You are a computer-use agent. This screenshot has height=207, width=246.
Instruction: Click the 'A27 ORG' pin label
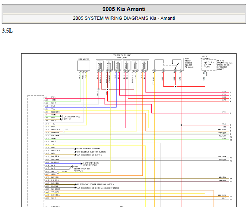point(51,174)
